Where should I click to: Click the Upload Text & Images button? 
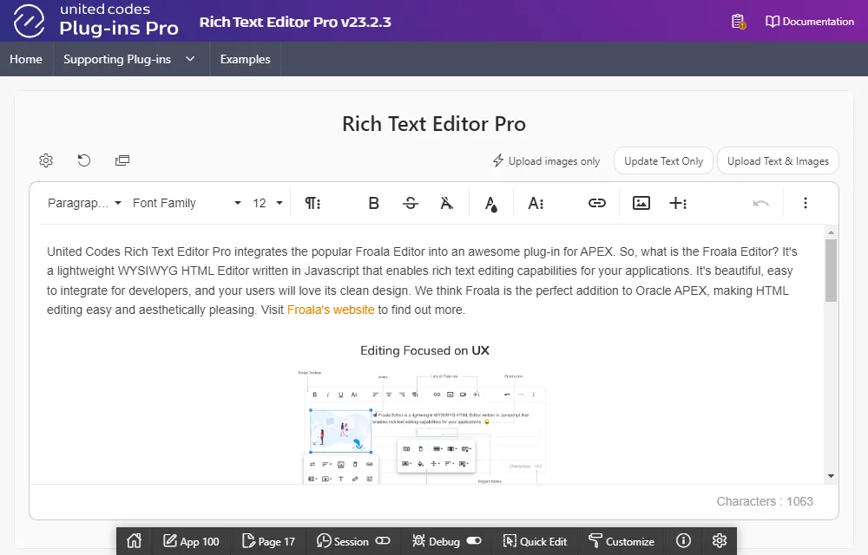point(778,160)
